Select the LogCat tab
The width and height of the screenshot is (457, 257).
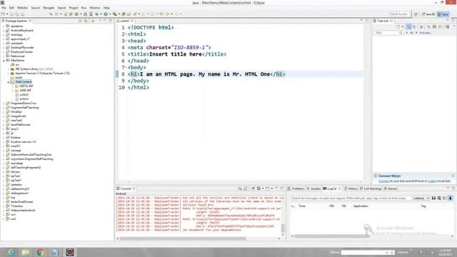coord(331,188)
